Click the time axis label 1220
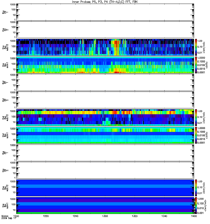This screenshot has height=224, width=210. pos(46,216)
